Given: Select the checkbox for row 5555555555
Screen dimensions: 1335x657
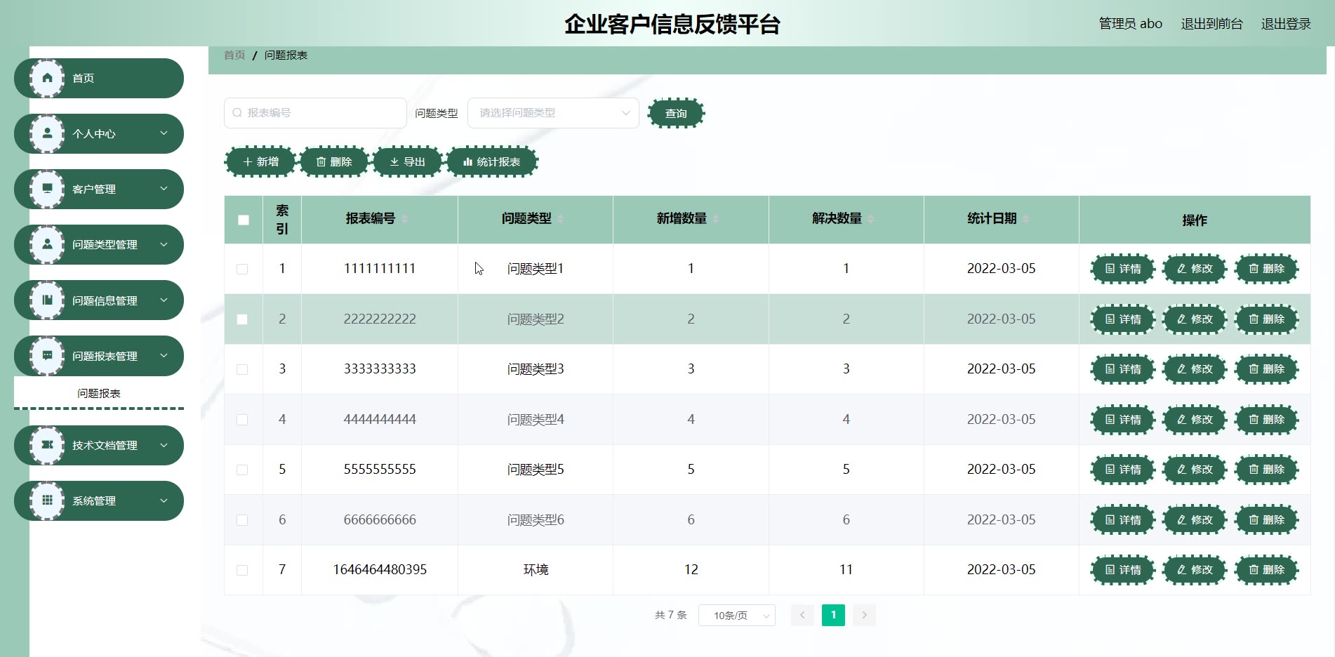Looking at the screenshot, I should (242, 470).
